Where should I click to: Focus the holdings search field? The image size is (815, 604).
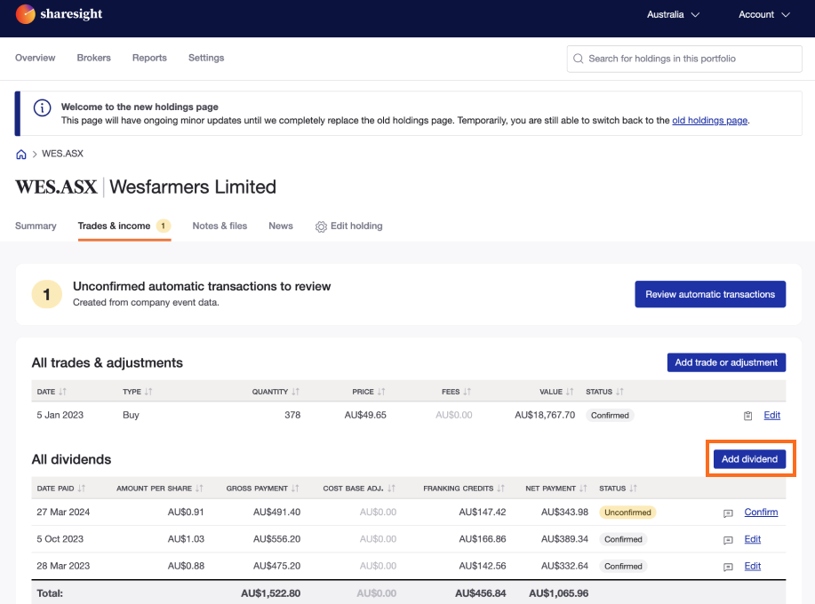[684, 59]
